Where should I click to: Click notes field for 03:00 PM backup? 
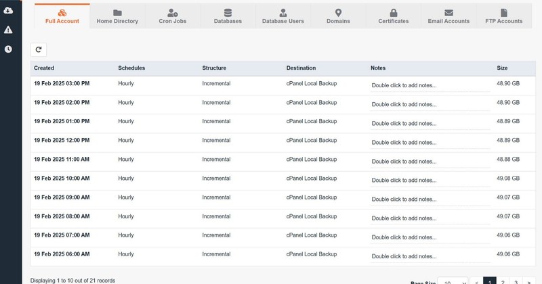point(430,85)
